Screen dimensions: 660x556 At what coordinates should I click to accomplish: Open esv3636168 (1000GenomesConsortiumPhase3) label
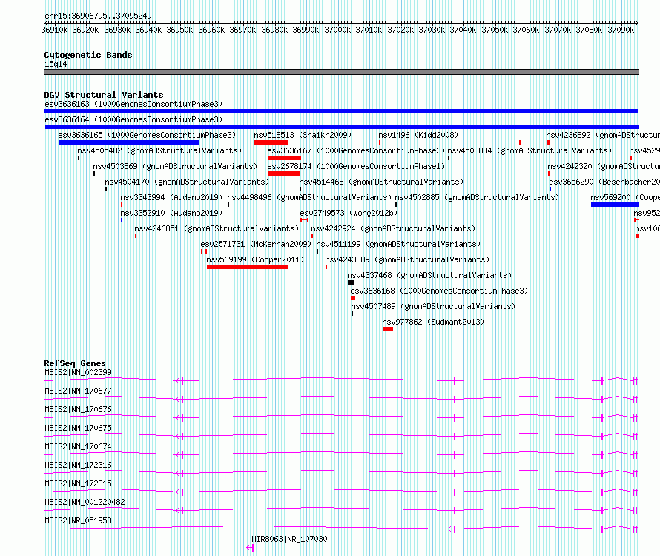tap(439, 291)
